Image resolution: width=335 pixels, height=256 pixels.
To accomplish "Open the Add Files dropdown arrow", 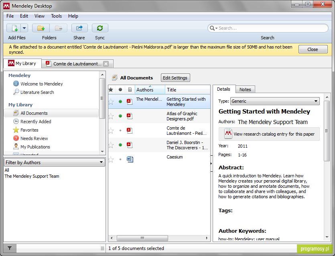I will [x=24, y=28].
